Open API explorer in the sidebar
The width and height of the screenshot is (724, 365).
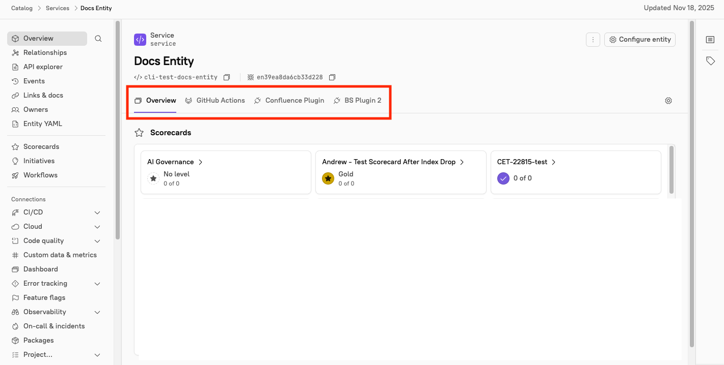click(43, 67)
